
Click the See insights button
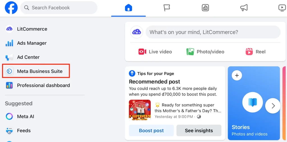pos(199,131)
